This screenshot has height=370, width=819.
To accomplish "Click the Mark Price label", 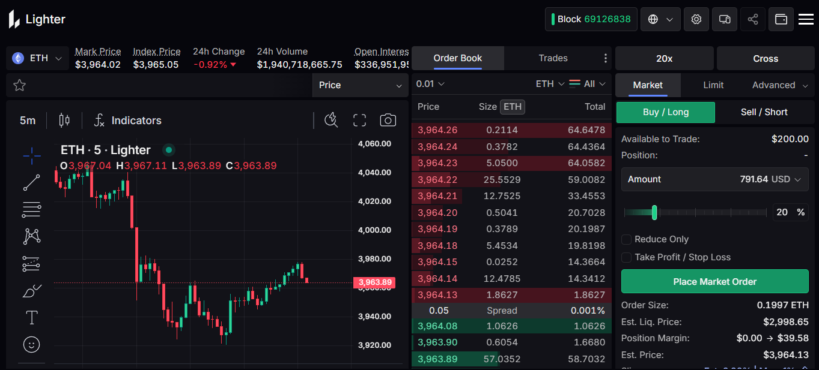I will 98,52.
